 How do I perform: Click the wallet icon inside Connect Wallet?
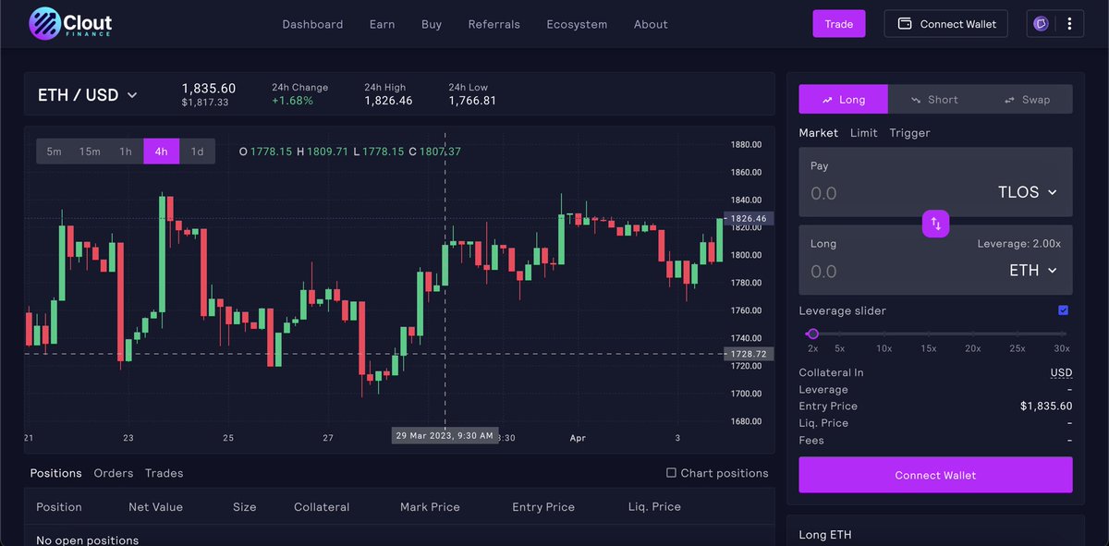907,24
